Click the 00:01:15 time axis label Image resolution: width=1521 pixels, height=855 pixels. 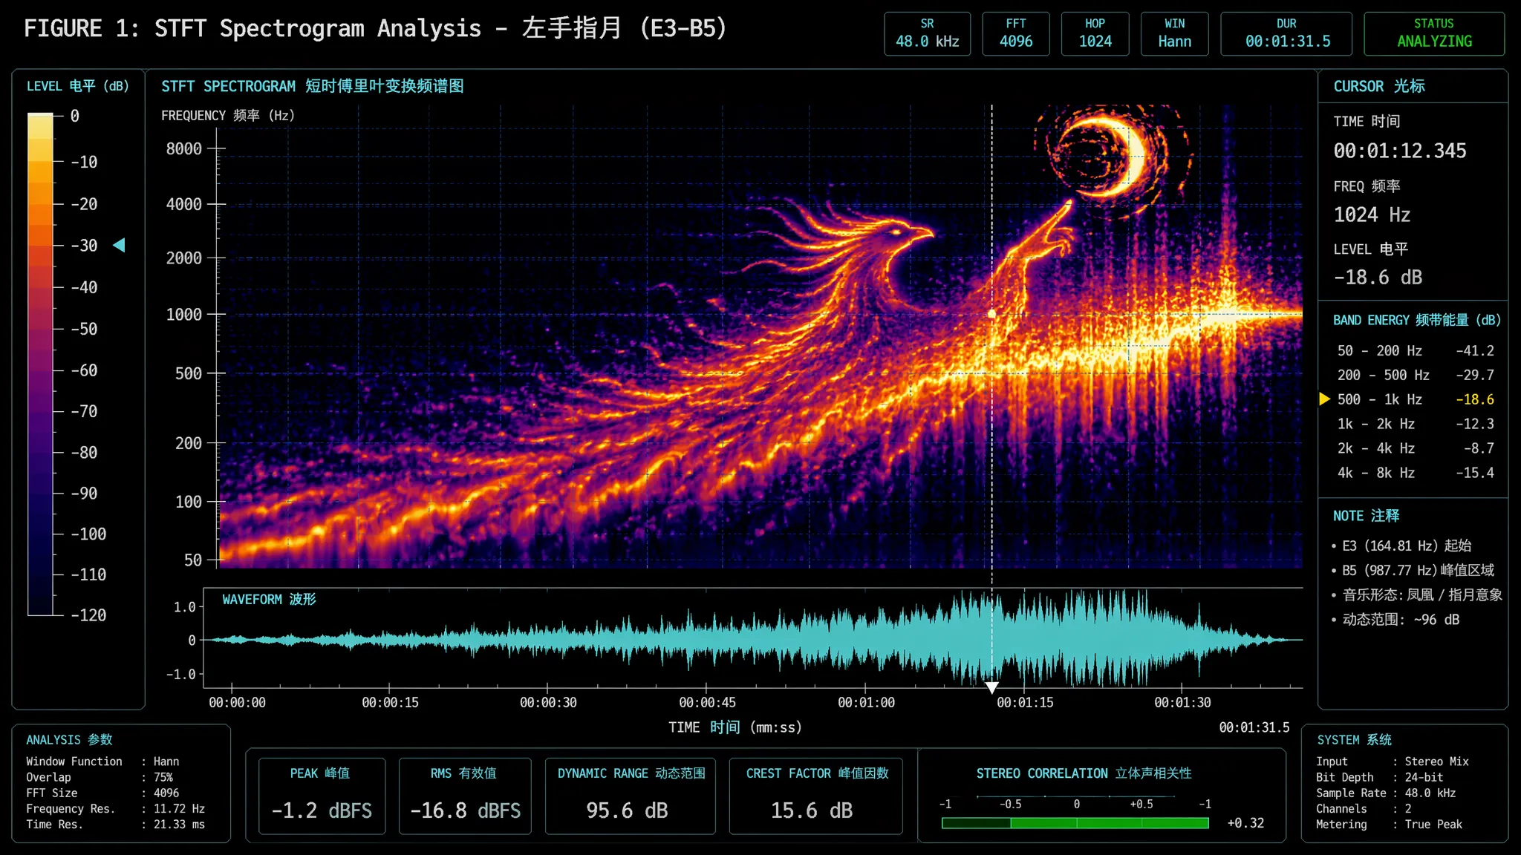[x=1025, y=702]
